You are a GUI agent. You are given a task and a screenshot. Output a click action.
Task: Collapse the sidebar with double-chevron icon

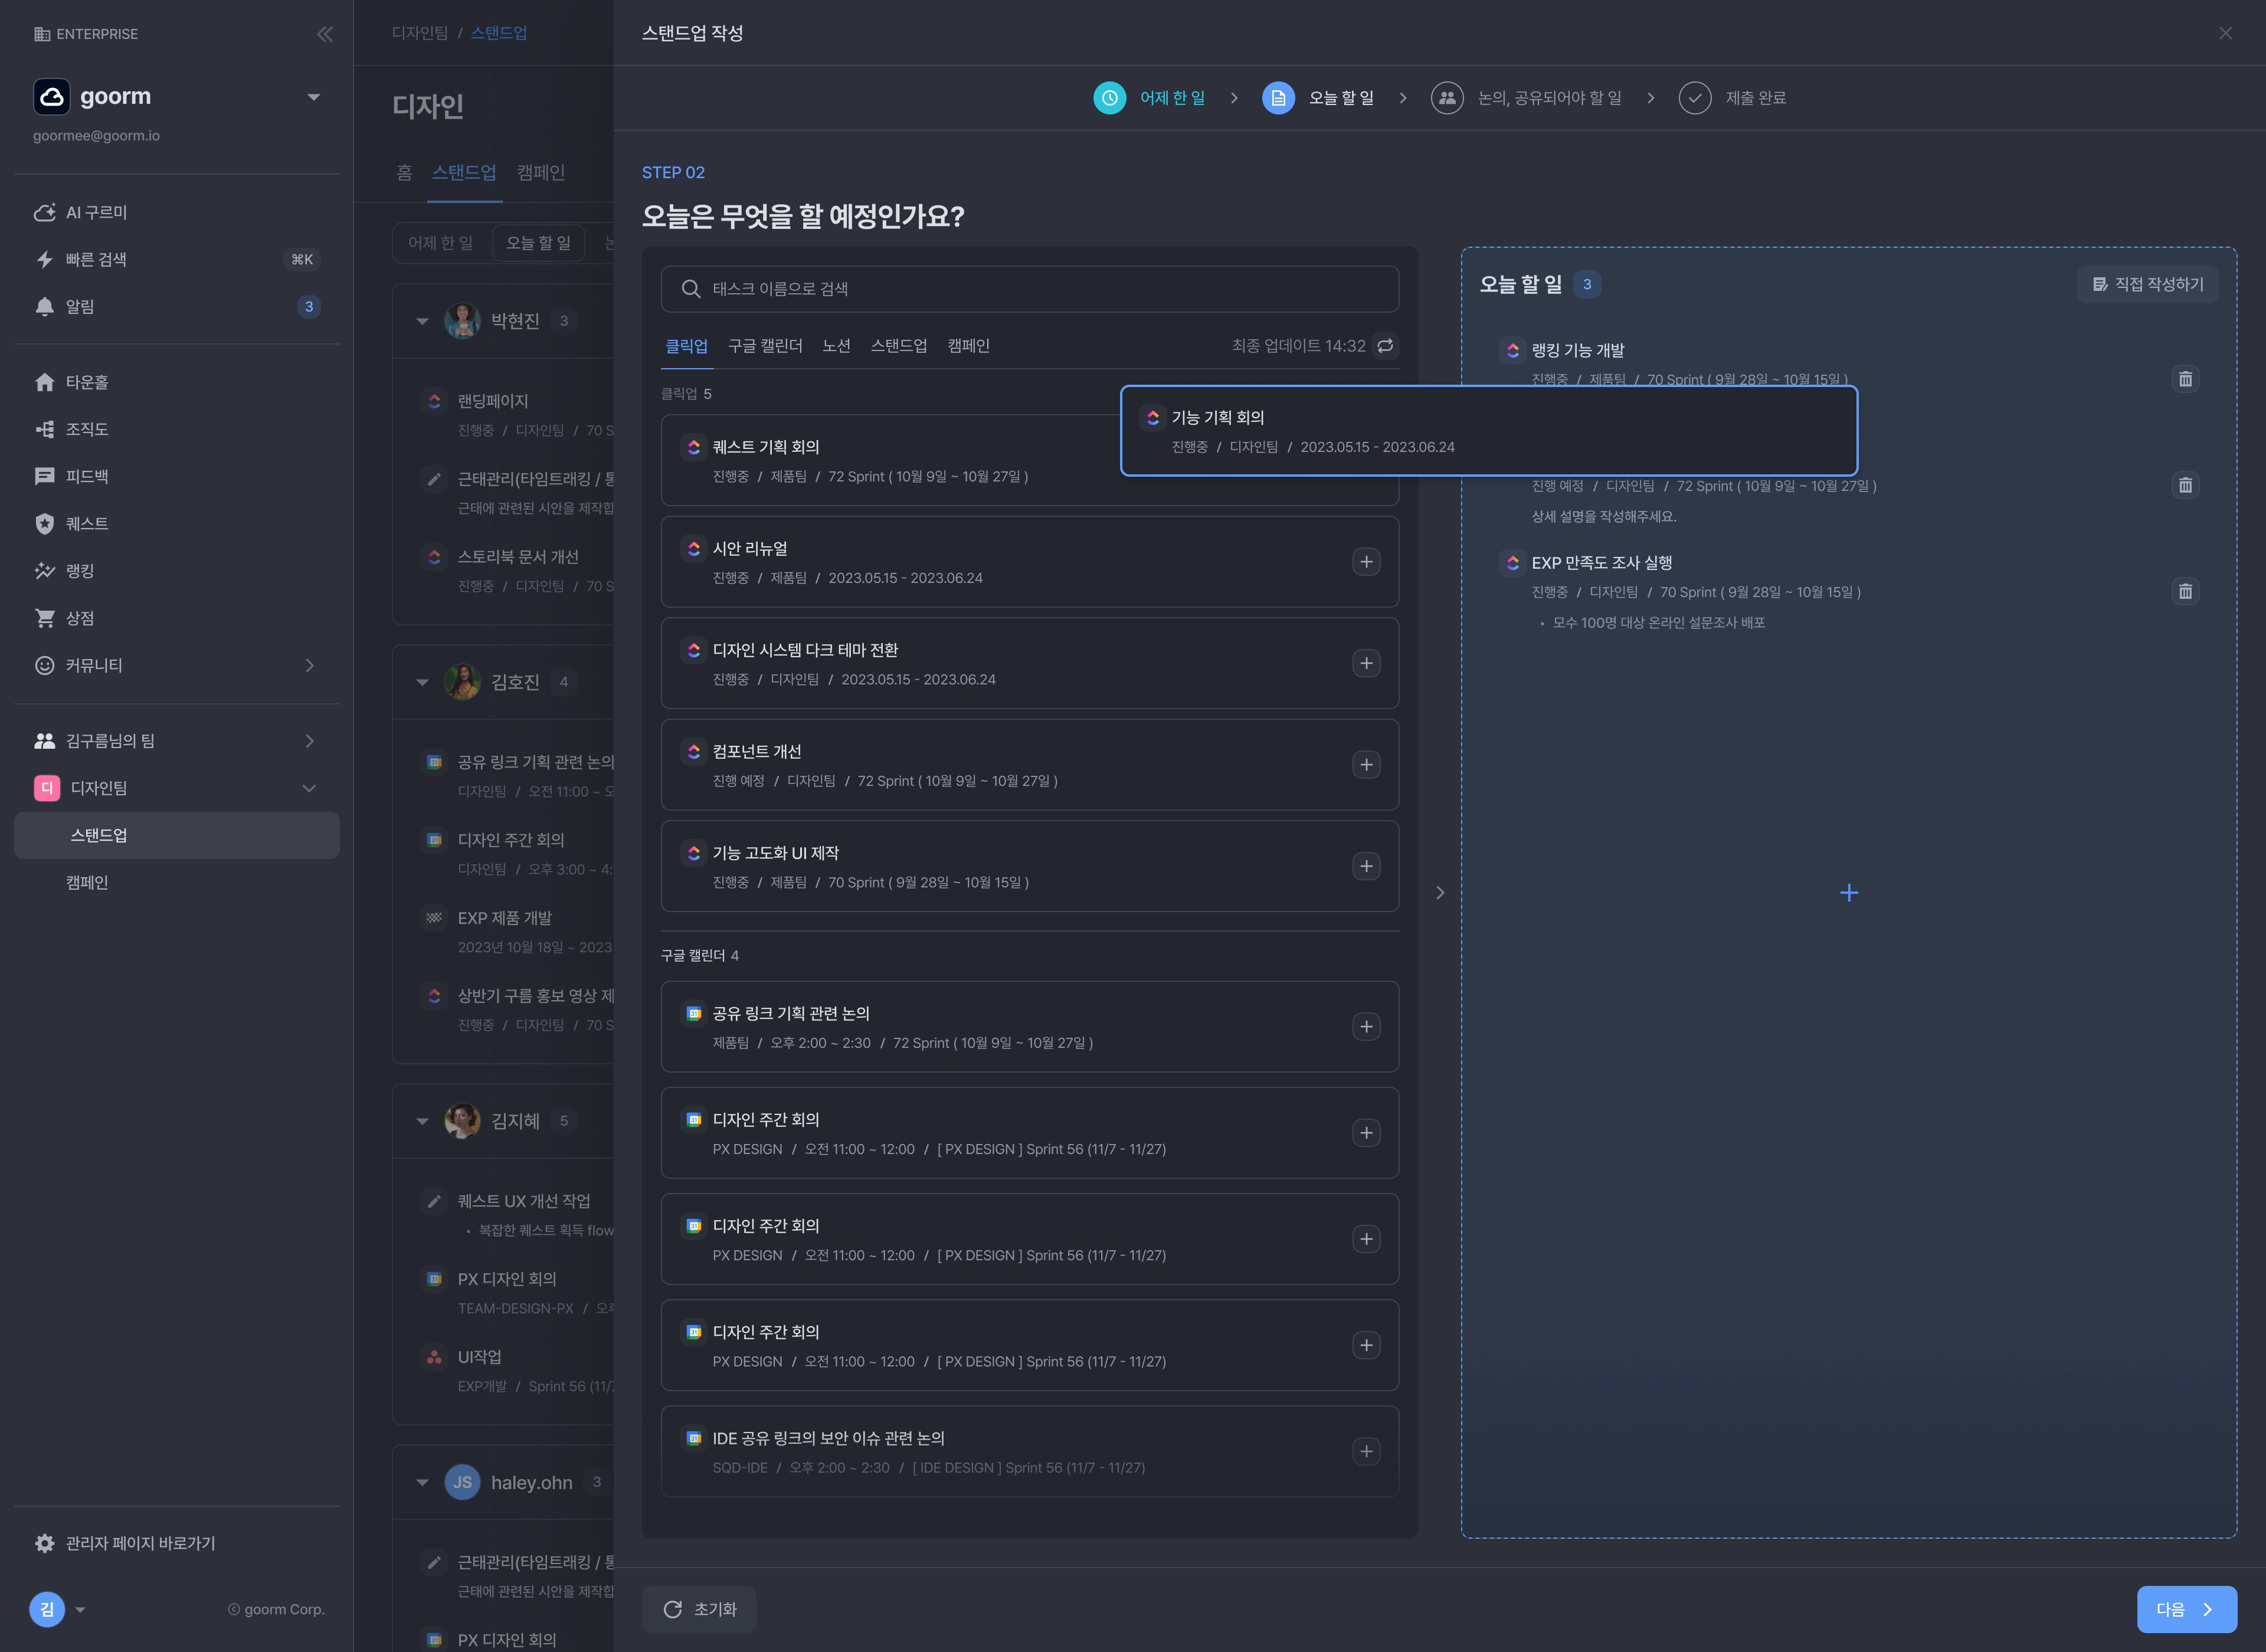(325, 34)
